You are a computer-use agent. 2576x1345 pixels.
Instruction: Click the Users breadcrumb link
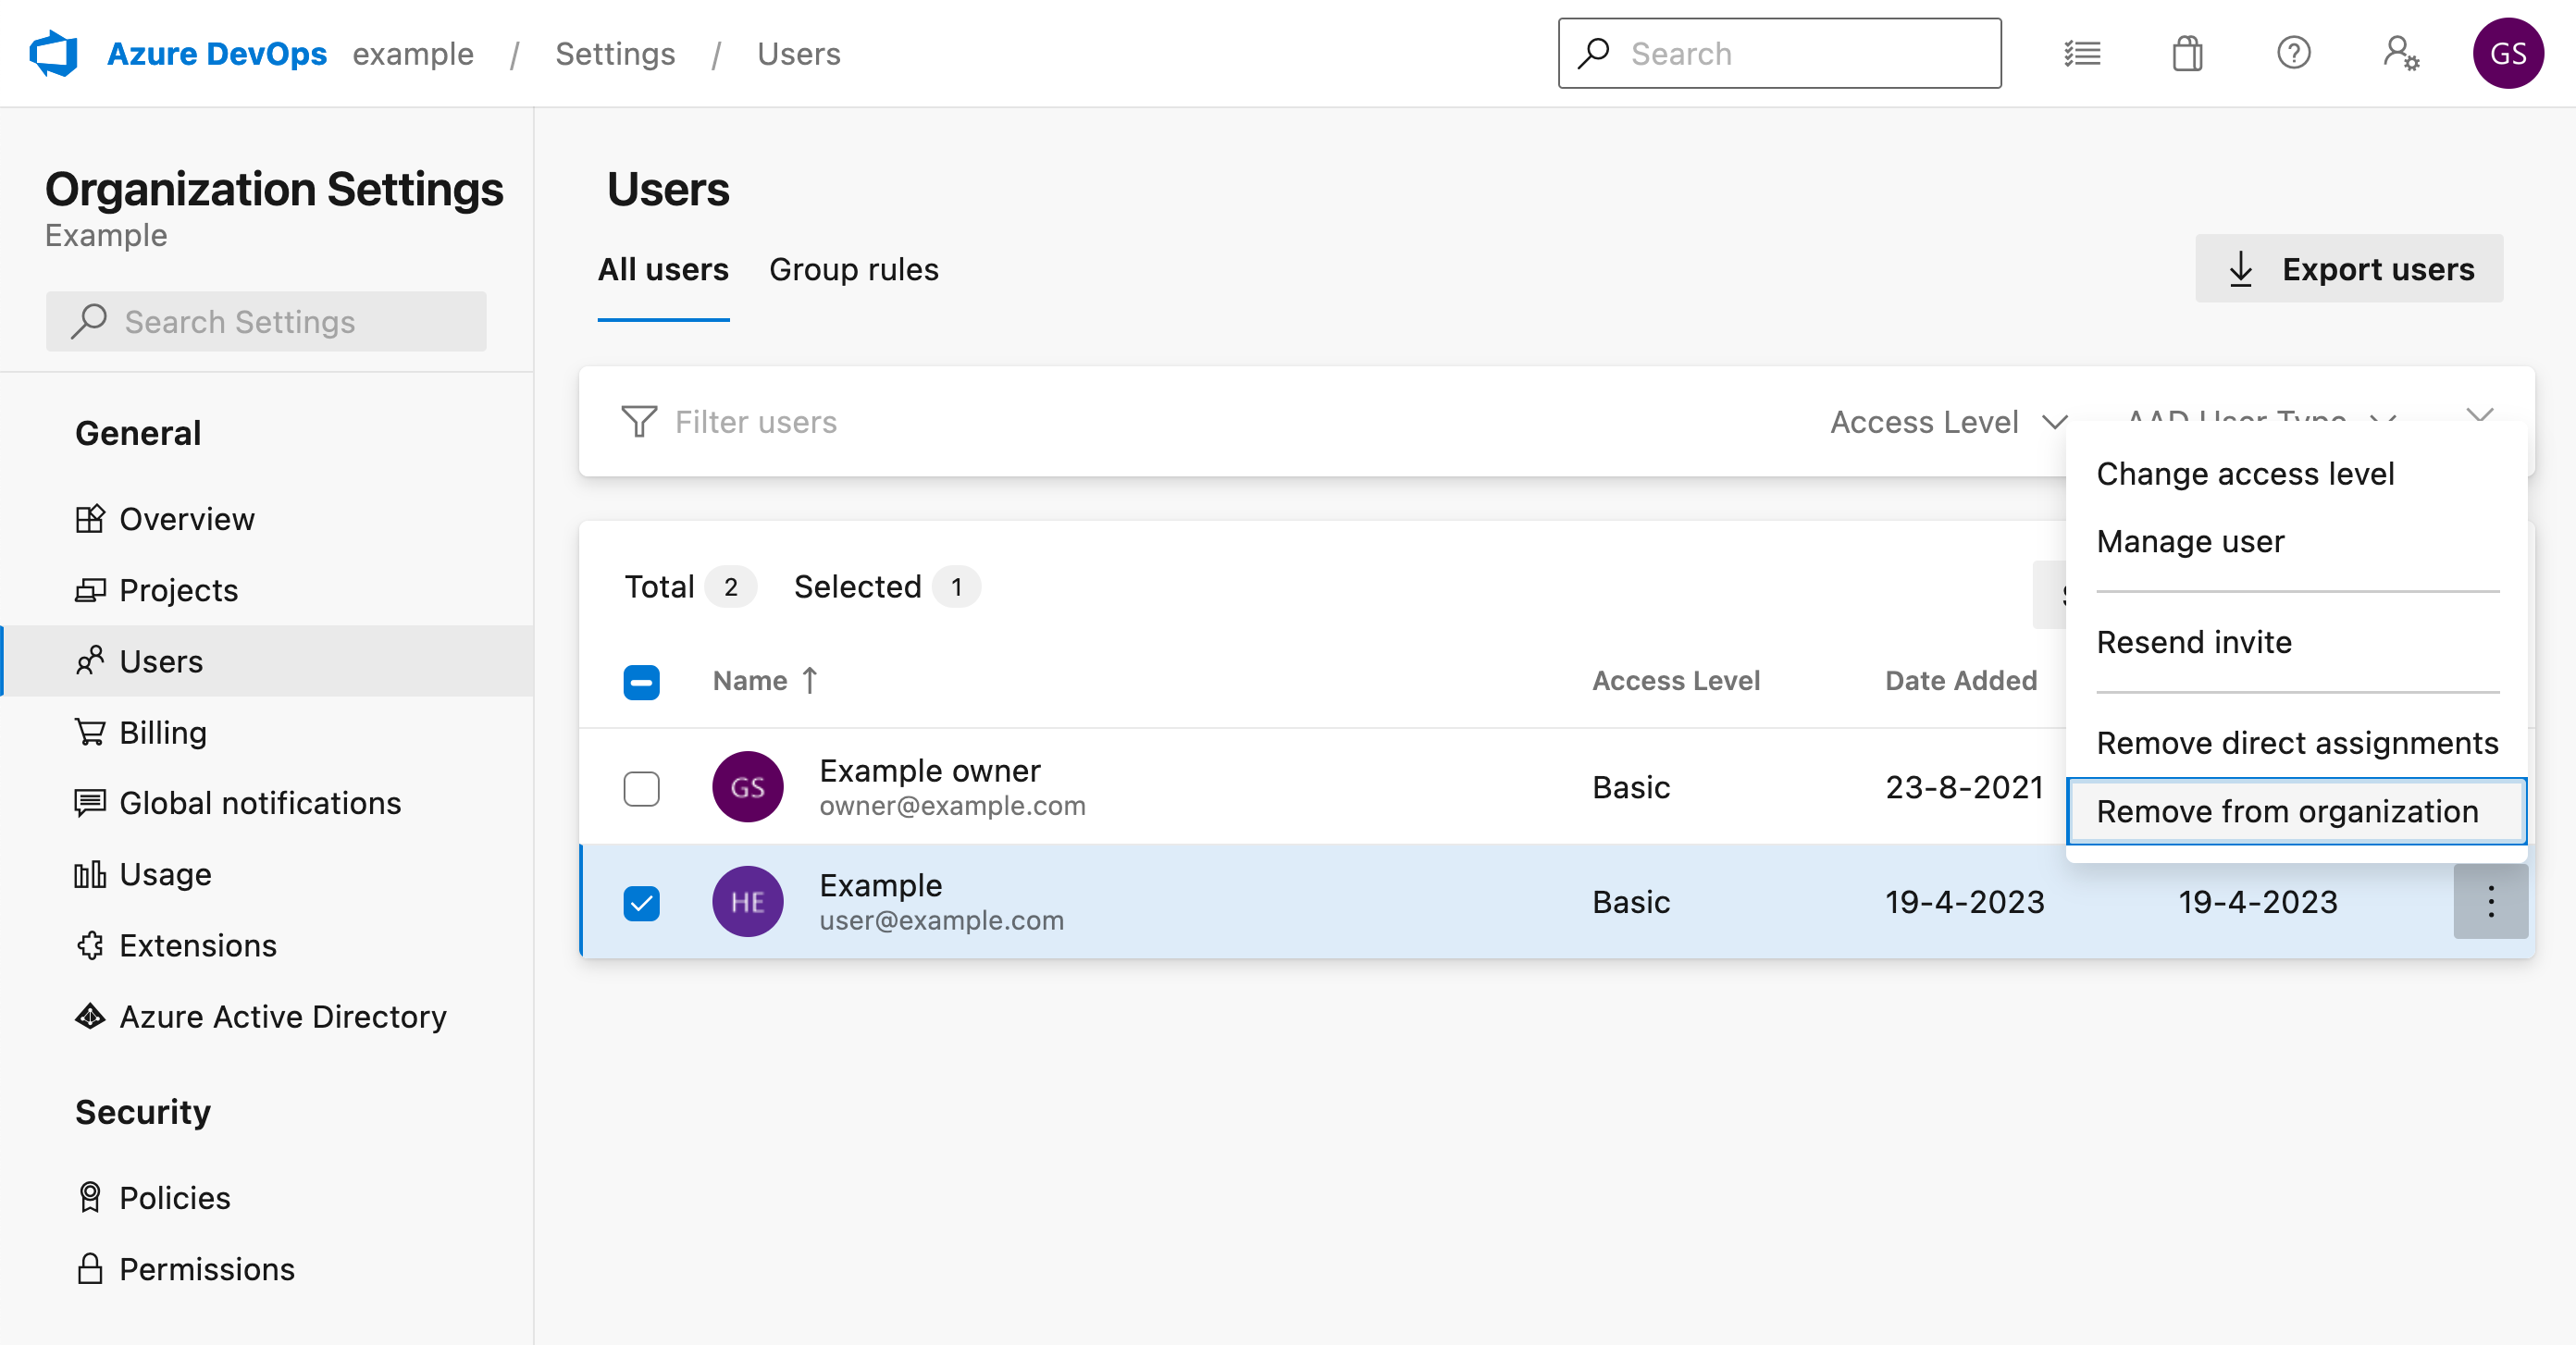pyautogui.click(x=798, y=53)
